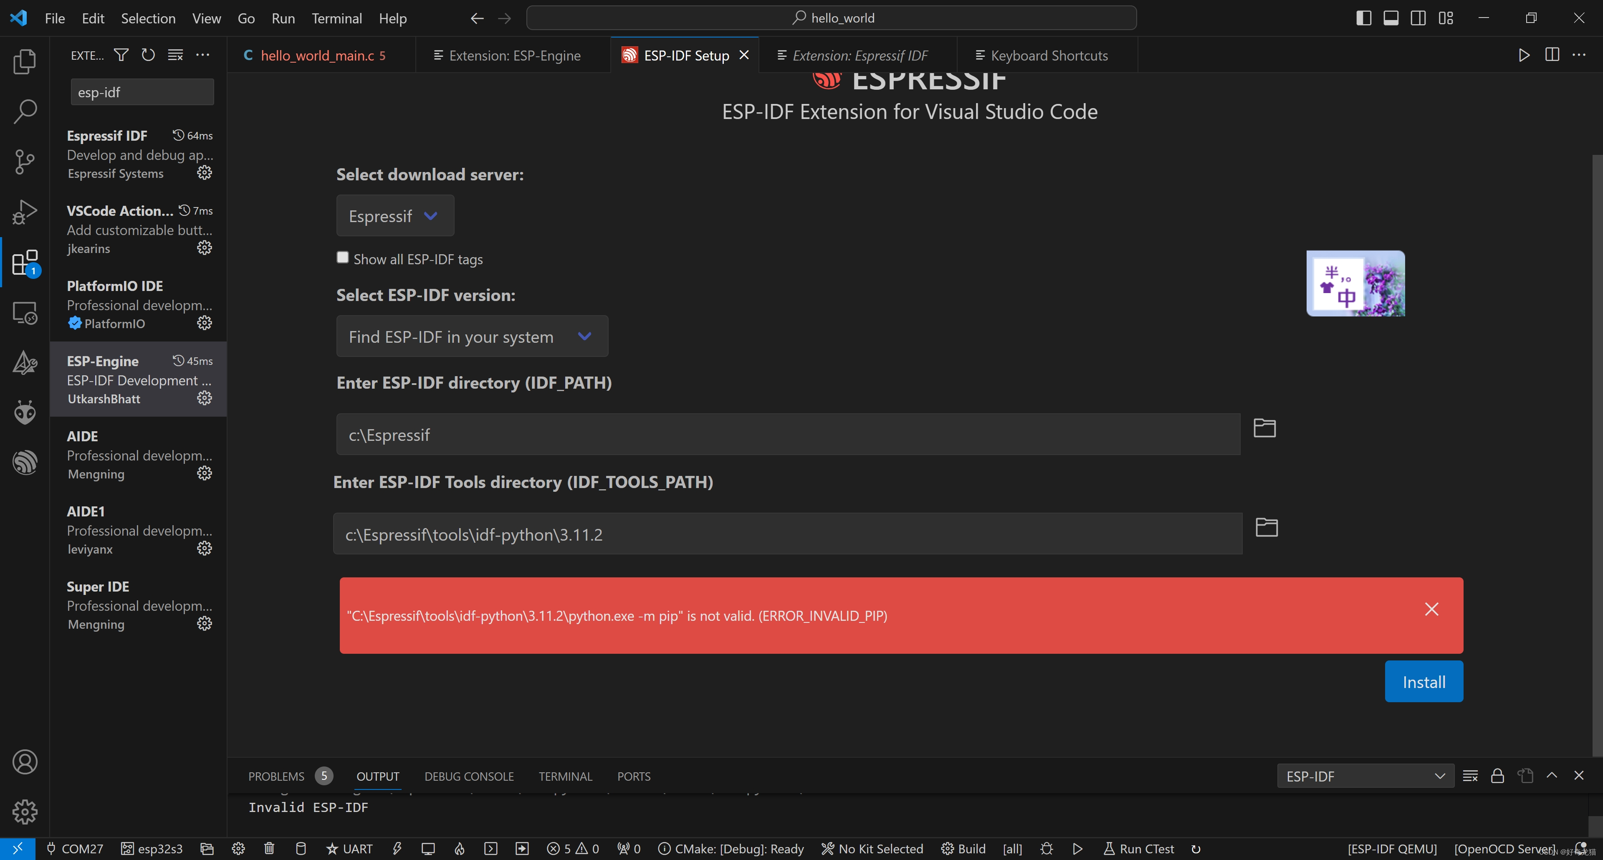Viewport: 1603px width, 860px height.
Task: Expand the ESP-IDF version dropdown
Action: [x=472, y=336]
